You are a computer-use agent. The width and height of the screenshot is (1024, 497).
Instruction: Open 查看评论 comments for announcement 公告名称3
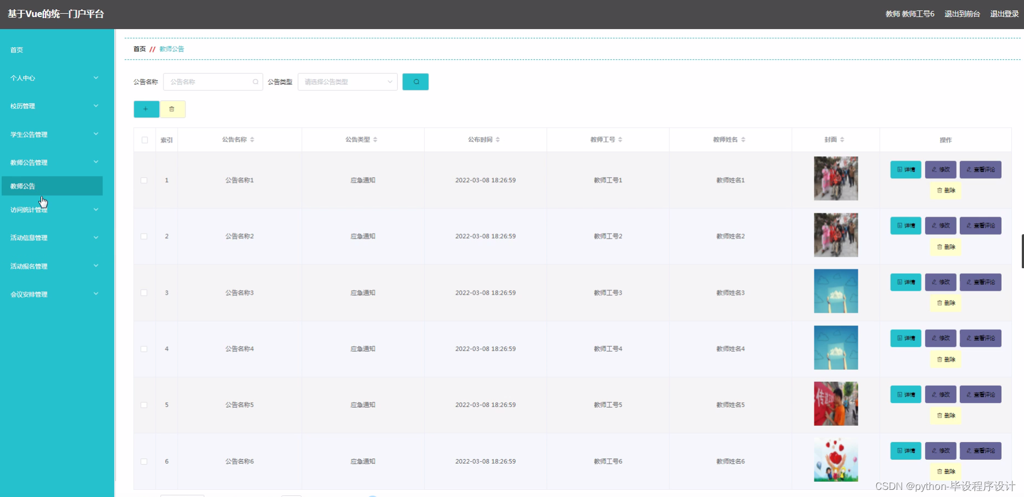(981, 282)
